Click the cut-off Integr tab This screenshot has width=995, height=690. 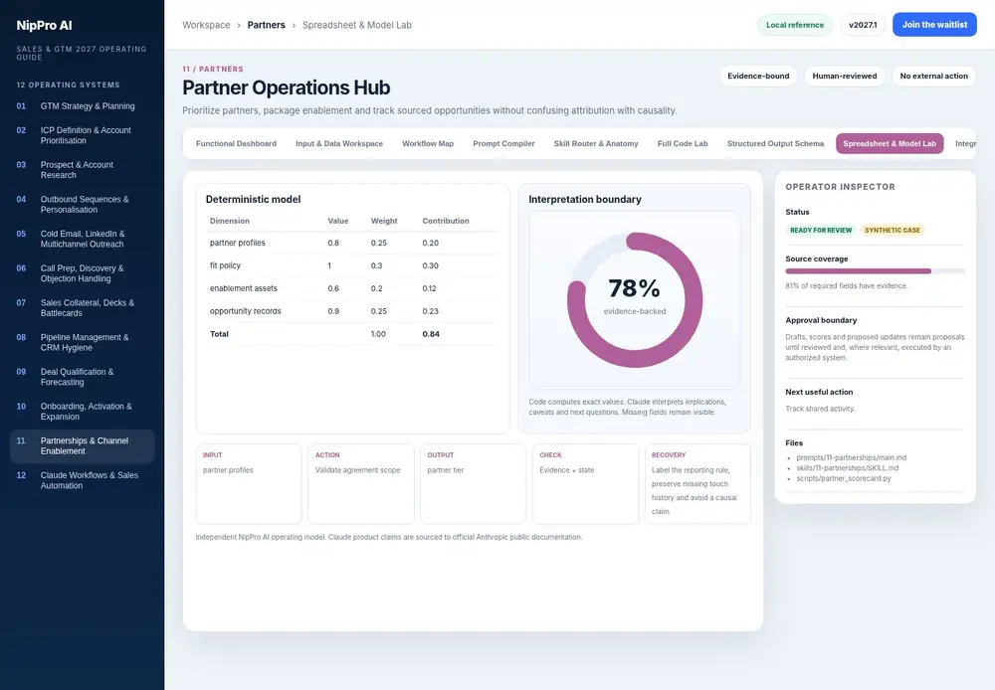[965, 143]
